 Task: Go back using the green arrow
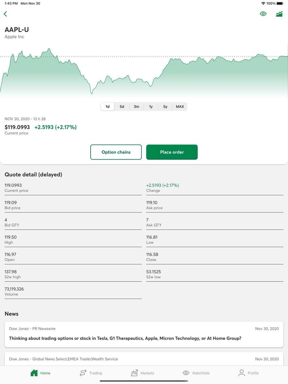click(5, 14)
